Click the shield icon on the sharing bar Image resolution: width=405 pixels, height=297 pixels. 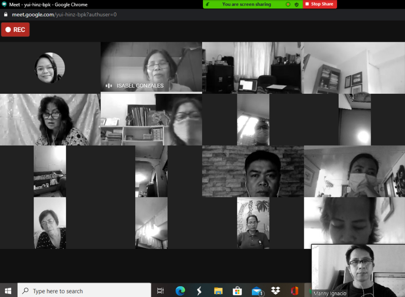pos(297,4)
